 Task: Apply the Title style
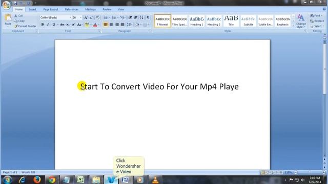[231, 21]
